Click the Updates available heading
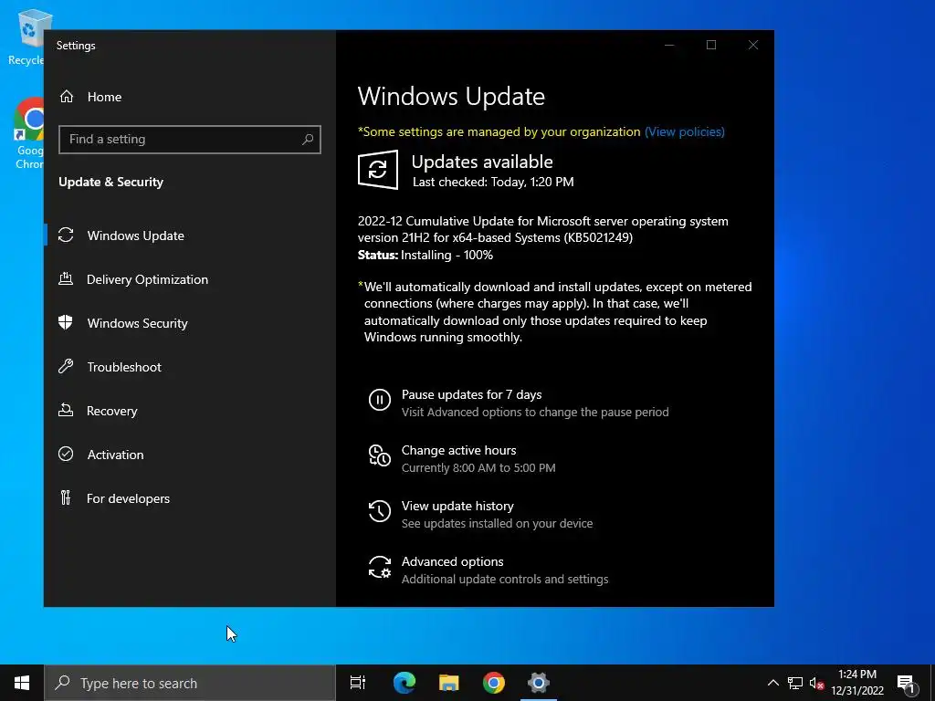Screen dimensions: 935x701 (482, 162)
